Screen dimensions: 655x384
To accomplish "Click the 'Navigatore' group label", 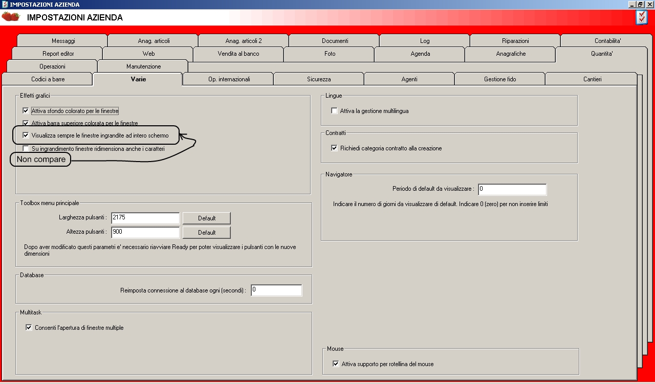I will point(339,174).
